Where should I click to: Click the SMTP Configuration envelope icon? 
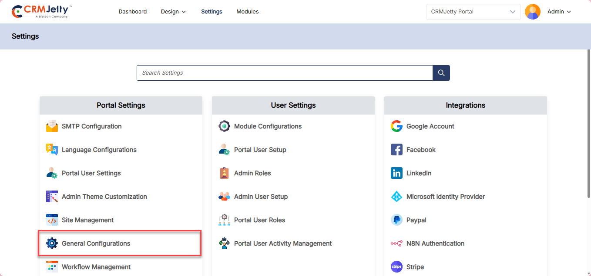tap(52, 126)
